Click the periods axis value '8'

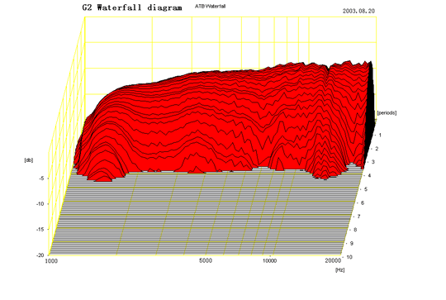[355, 230]
